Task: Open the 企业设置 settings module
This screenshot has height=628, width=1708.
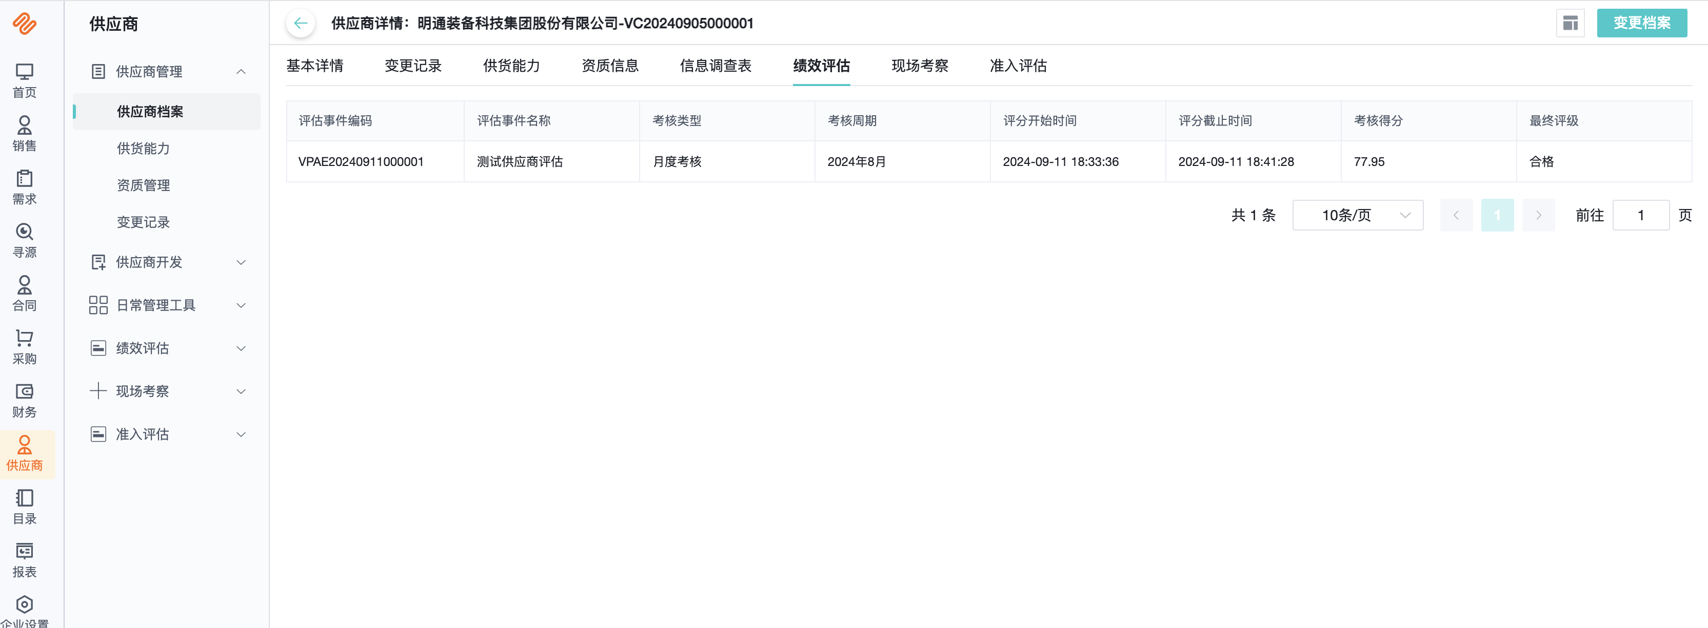Action: (x=25, y=612)
